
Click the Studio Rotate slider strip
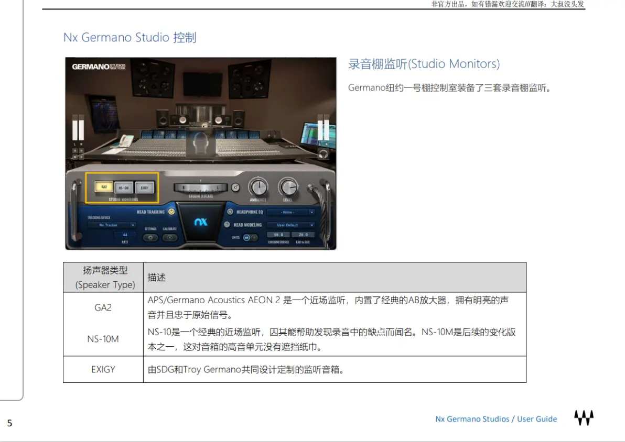click(x=200, y=187)
